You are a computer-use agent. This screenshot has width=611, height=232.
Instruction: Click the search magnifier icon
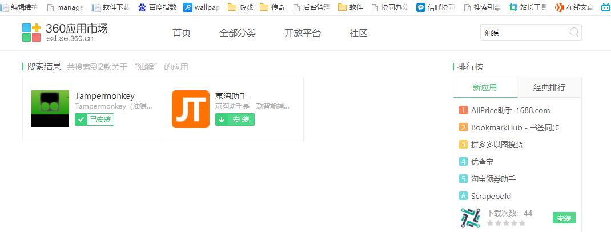click(574, 33)
